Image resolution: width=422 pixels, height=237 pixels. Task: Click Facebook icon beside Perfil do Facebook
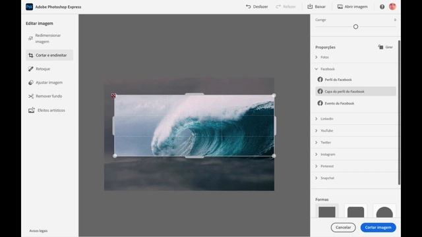tap(320, 80)
